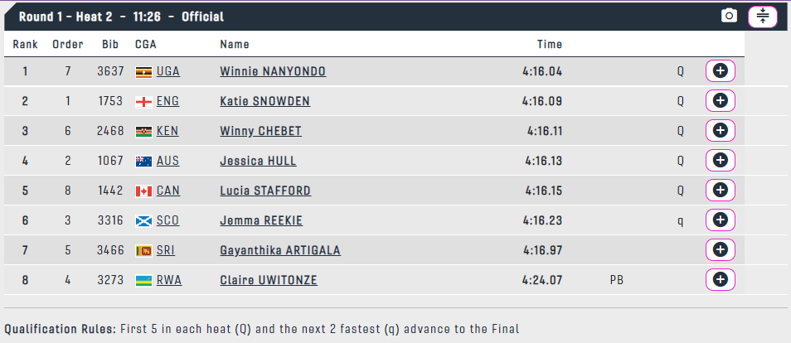Click plus icon in Jessica HULL's row
This screenshot has height=343, width=791.
click(720, 161)
